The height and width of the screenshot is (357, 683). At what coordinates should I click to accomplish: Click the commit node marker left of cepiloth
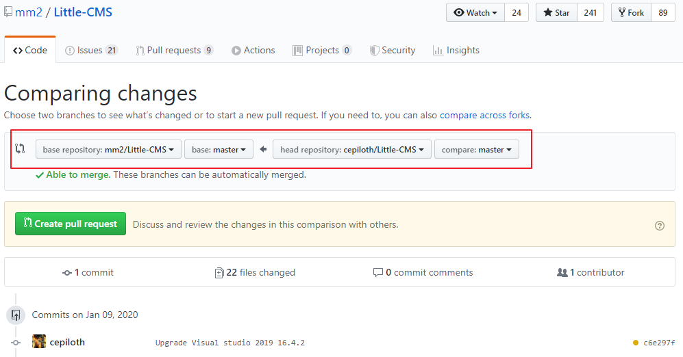point(16,343)
